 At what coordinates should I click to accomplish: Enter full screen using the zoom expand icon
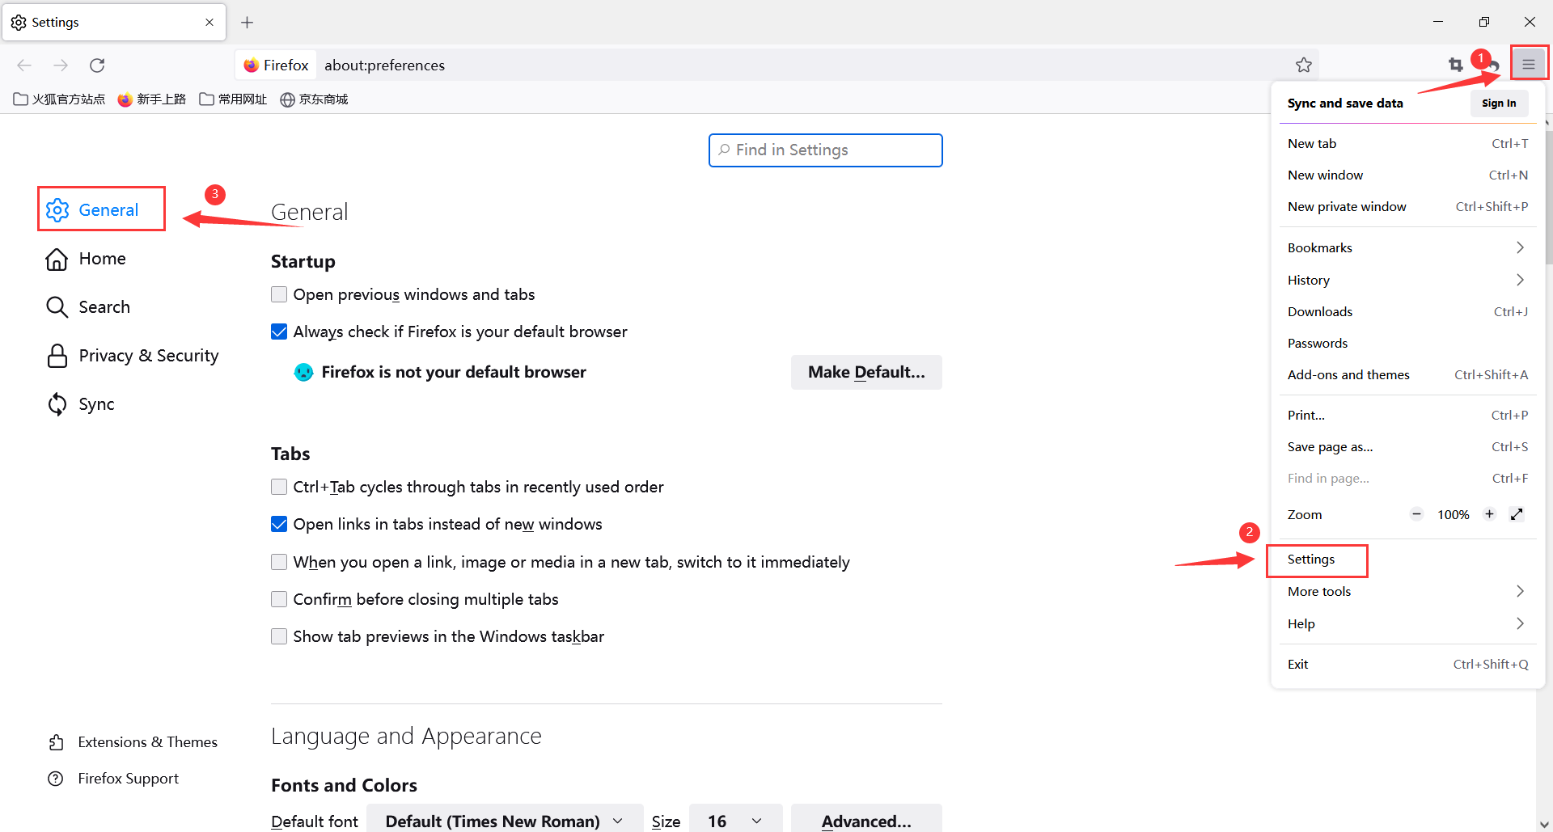1517,514
